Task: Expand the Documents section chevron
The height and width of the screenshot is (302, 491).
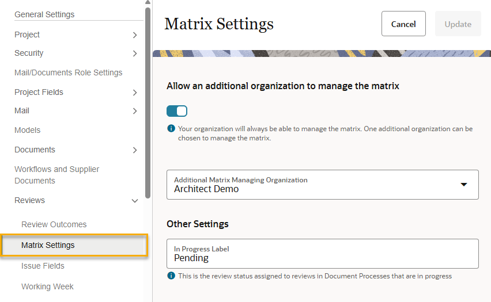Action: (x=135, y=150)
